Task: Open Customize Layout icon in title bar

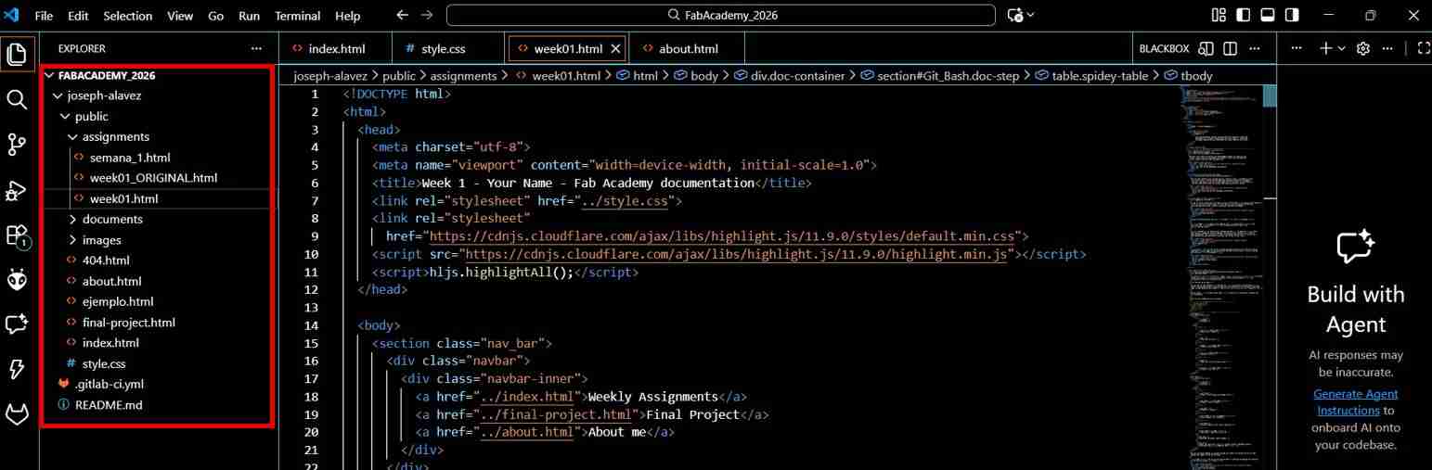Action: pyautogui.click(x=1219, y=16)
